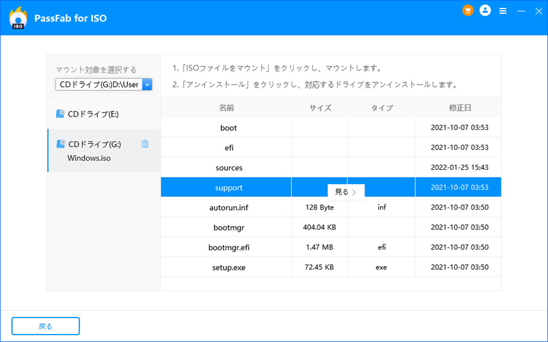The image size is (548, 342).
Task: Click the date cell of the support row
Action: pos(459,187)
